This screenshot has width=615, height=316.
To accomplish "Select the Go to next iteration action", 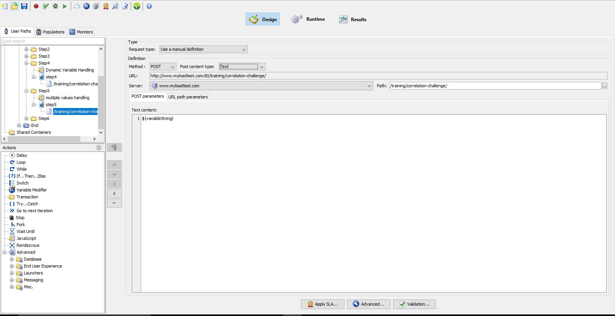I will click(x=35, y=211).
